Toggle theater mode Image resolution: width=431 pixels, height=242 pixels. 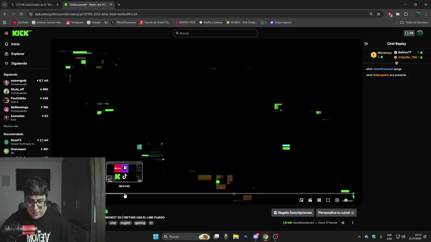click(x=319, y=200)
